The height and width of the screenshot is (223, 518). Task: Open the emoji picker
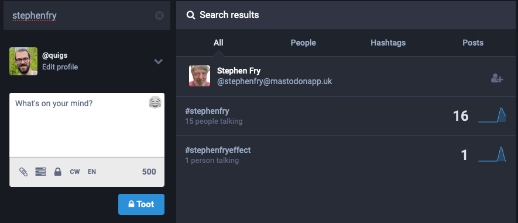coord(155,102)
